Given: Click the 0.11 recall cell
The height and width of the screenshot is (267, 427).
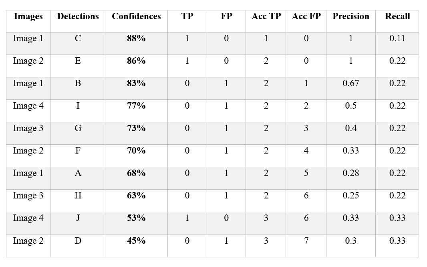Looking at the screenshot, I should point(397,38).
